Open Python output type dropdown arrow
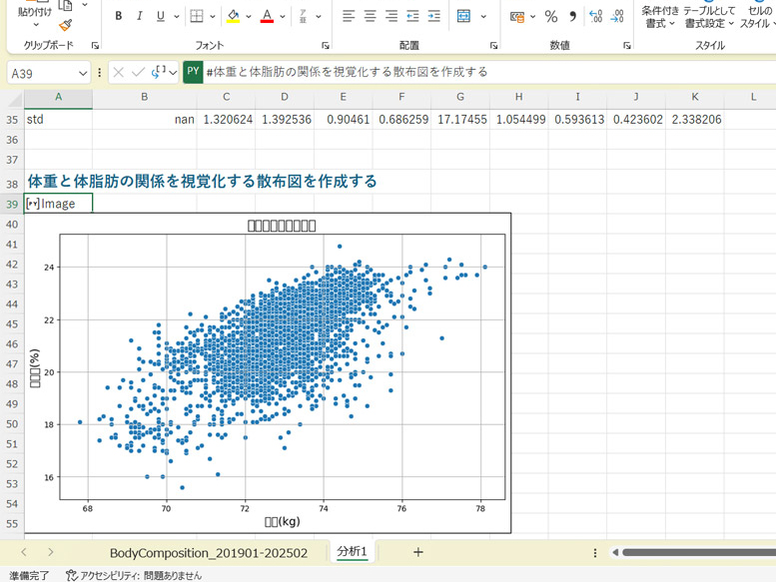776x582 pixels. click(x=173, y=73)
